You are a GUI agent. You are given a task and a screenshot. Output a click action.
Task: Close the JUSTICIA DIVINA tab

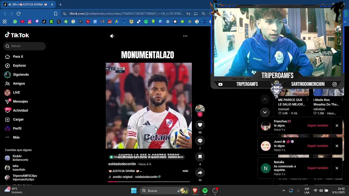(x=52, y=5)
